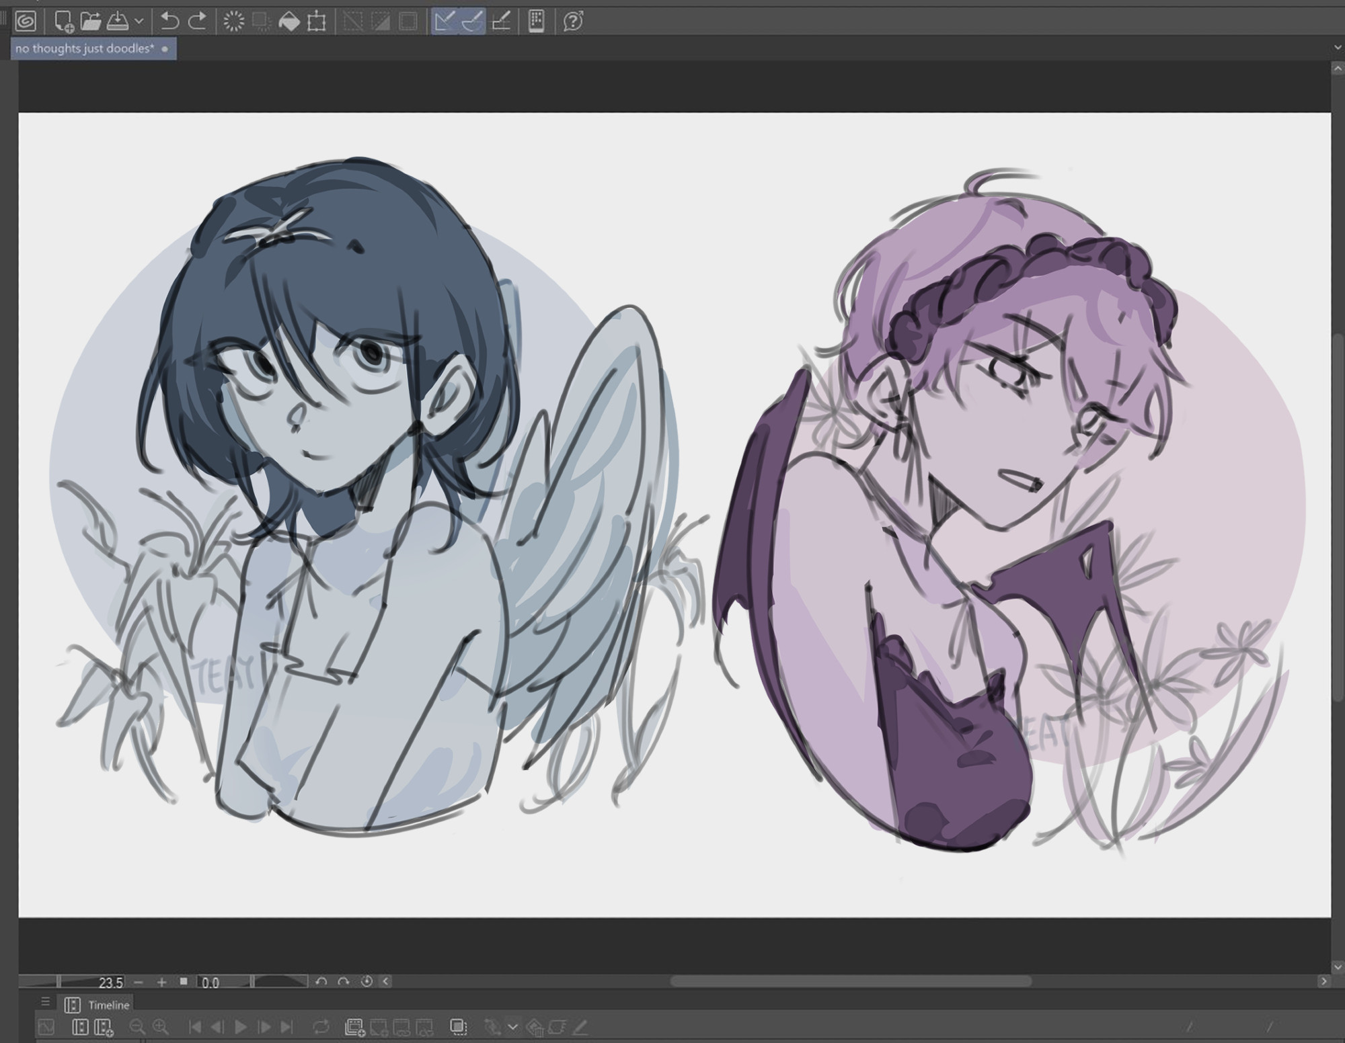Toggle snap to ruler

pos(445,22)
